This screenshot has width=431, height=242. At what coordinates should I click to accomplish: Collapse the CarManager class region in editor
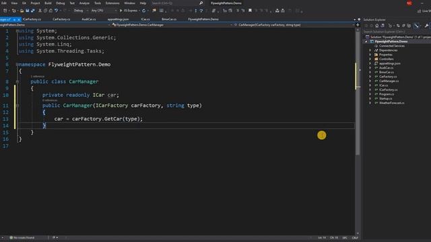click(x=18, y=81)
